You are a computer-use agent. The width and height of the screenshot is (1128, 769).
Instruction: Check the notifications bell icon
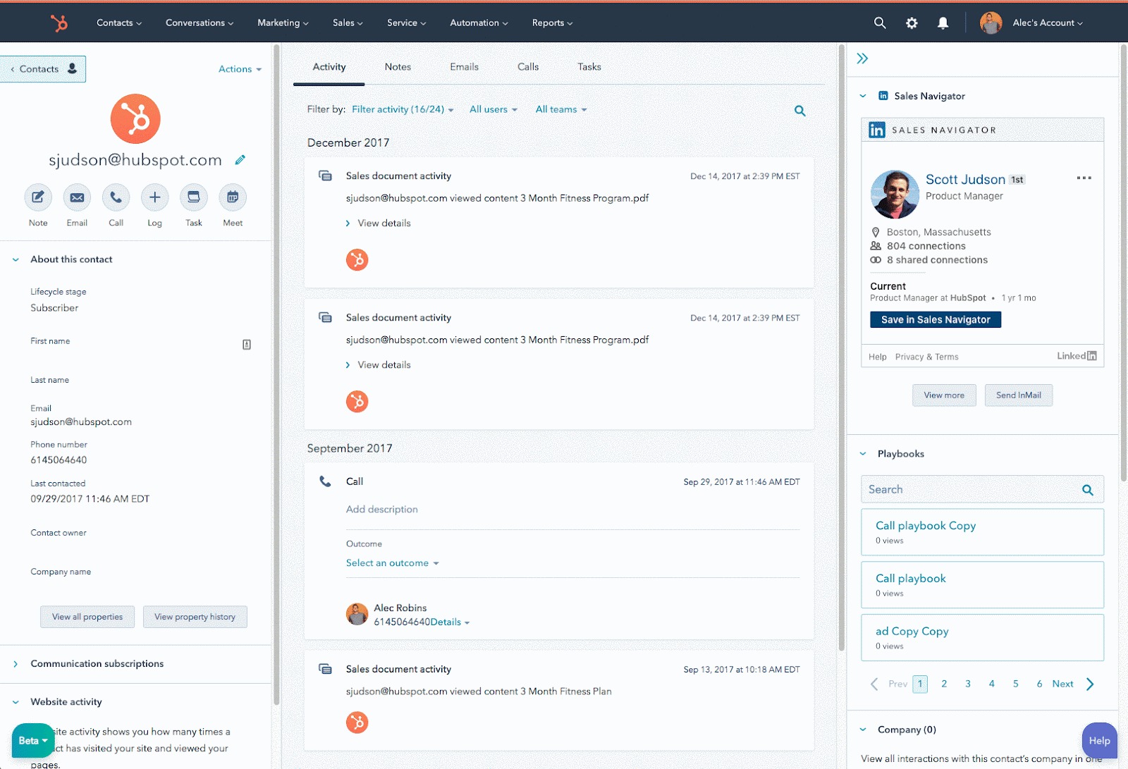point(943,23)
